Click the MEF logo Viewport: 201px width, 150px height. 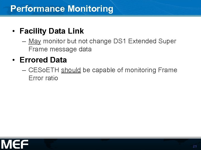point(15,144)
